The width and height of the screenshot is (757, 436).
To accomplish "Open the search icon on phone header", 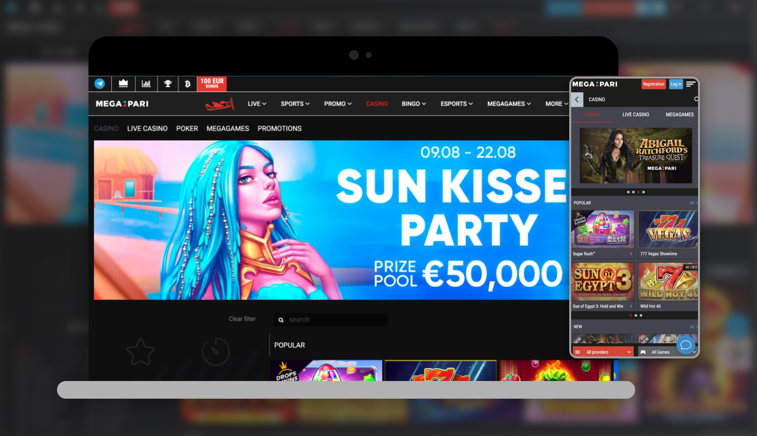I will 696,99.
